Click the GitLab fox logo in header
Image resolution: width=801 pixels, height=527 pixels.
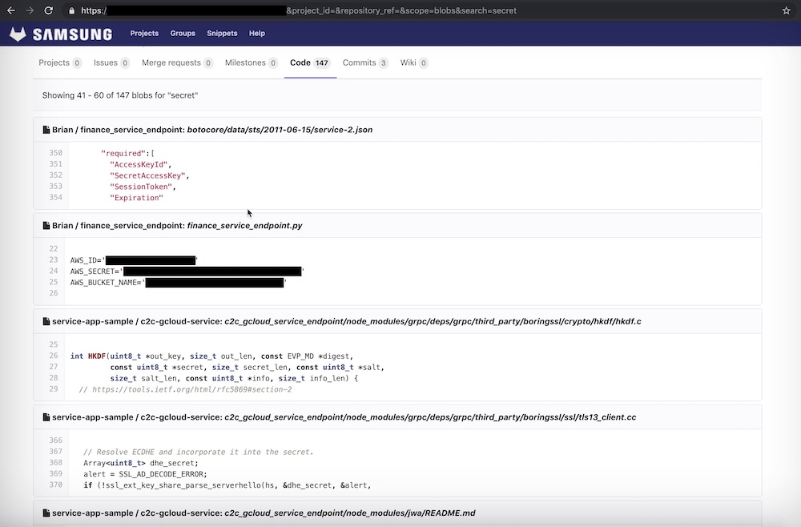[x=18, y=34]
